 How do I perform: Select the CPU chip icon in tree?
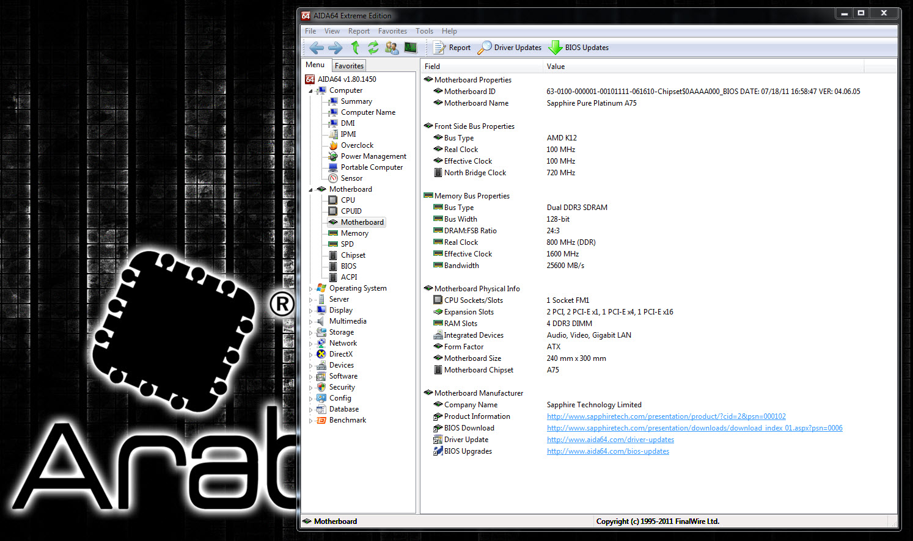point(333,200)
